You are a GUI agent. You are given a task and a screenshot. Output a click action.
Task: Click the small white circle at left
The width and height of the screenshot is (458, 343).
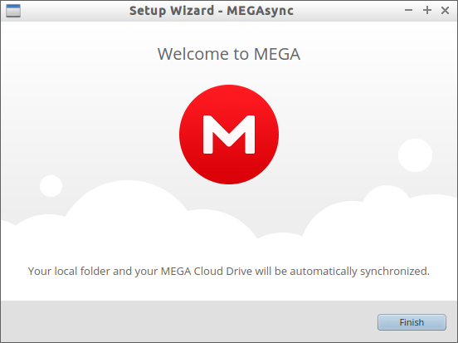tap(51, 186)
